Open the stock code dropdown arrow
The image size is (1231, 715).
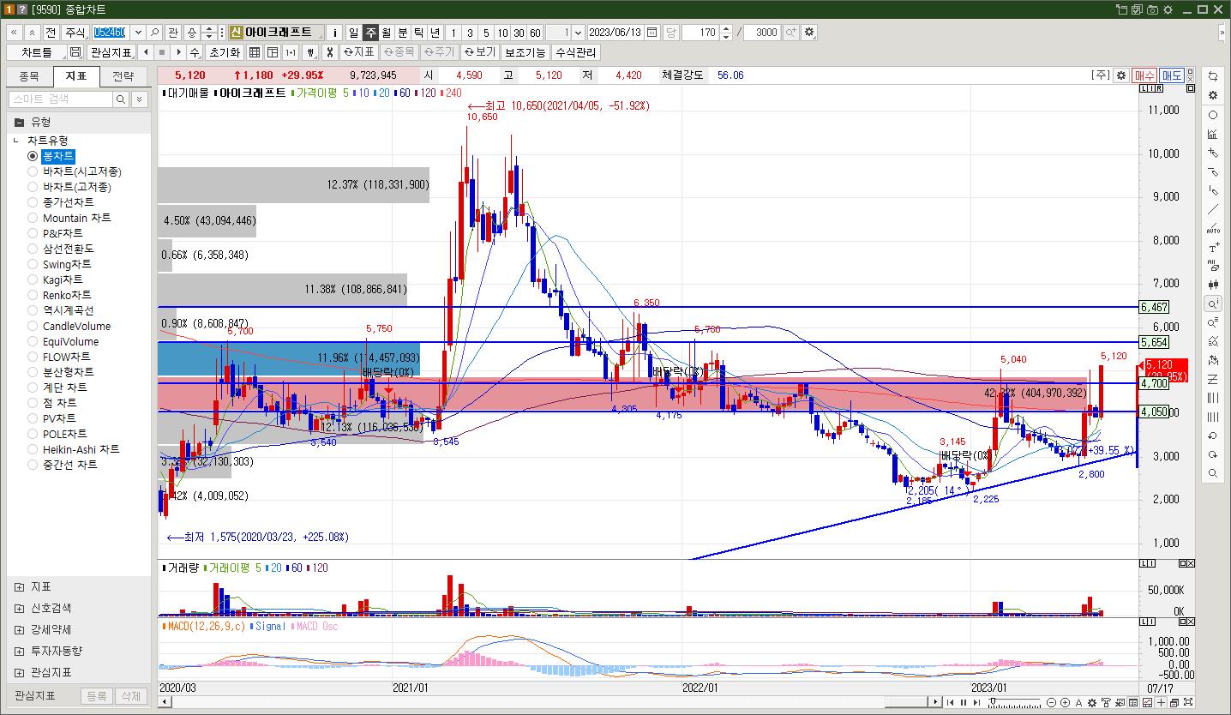137,32
